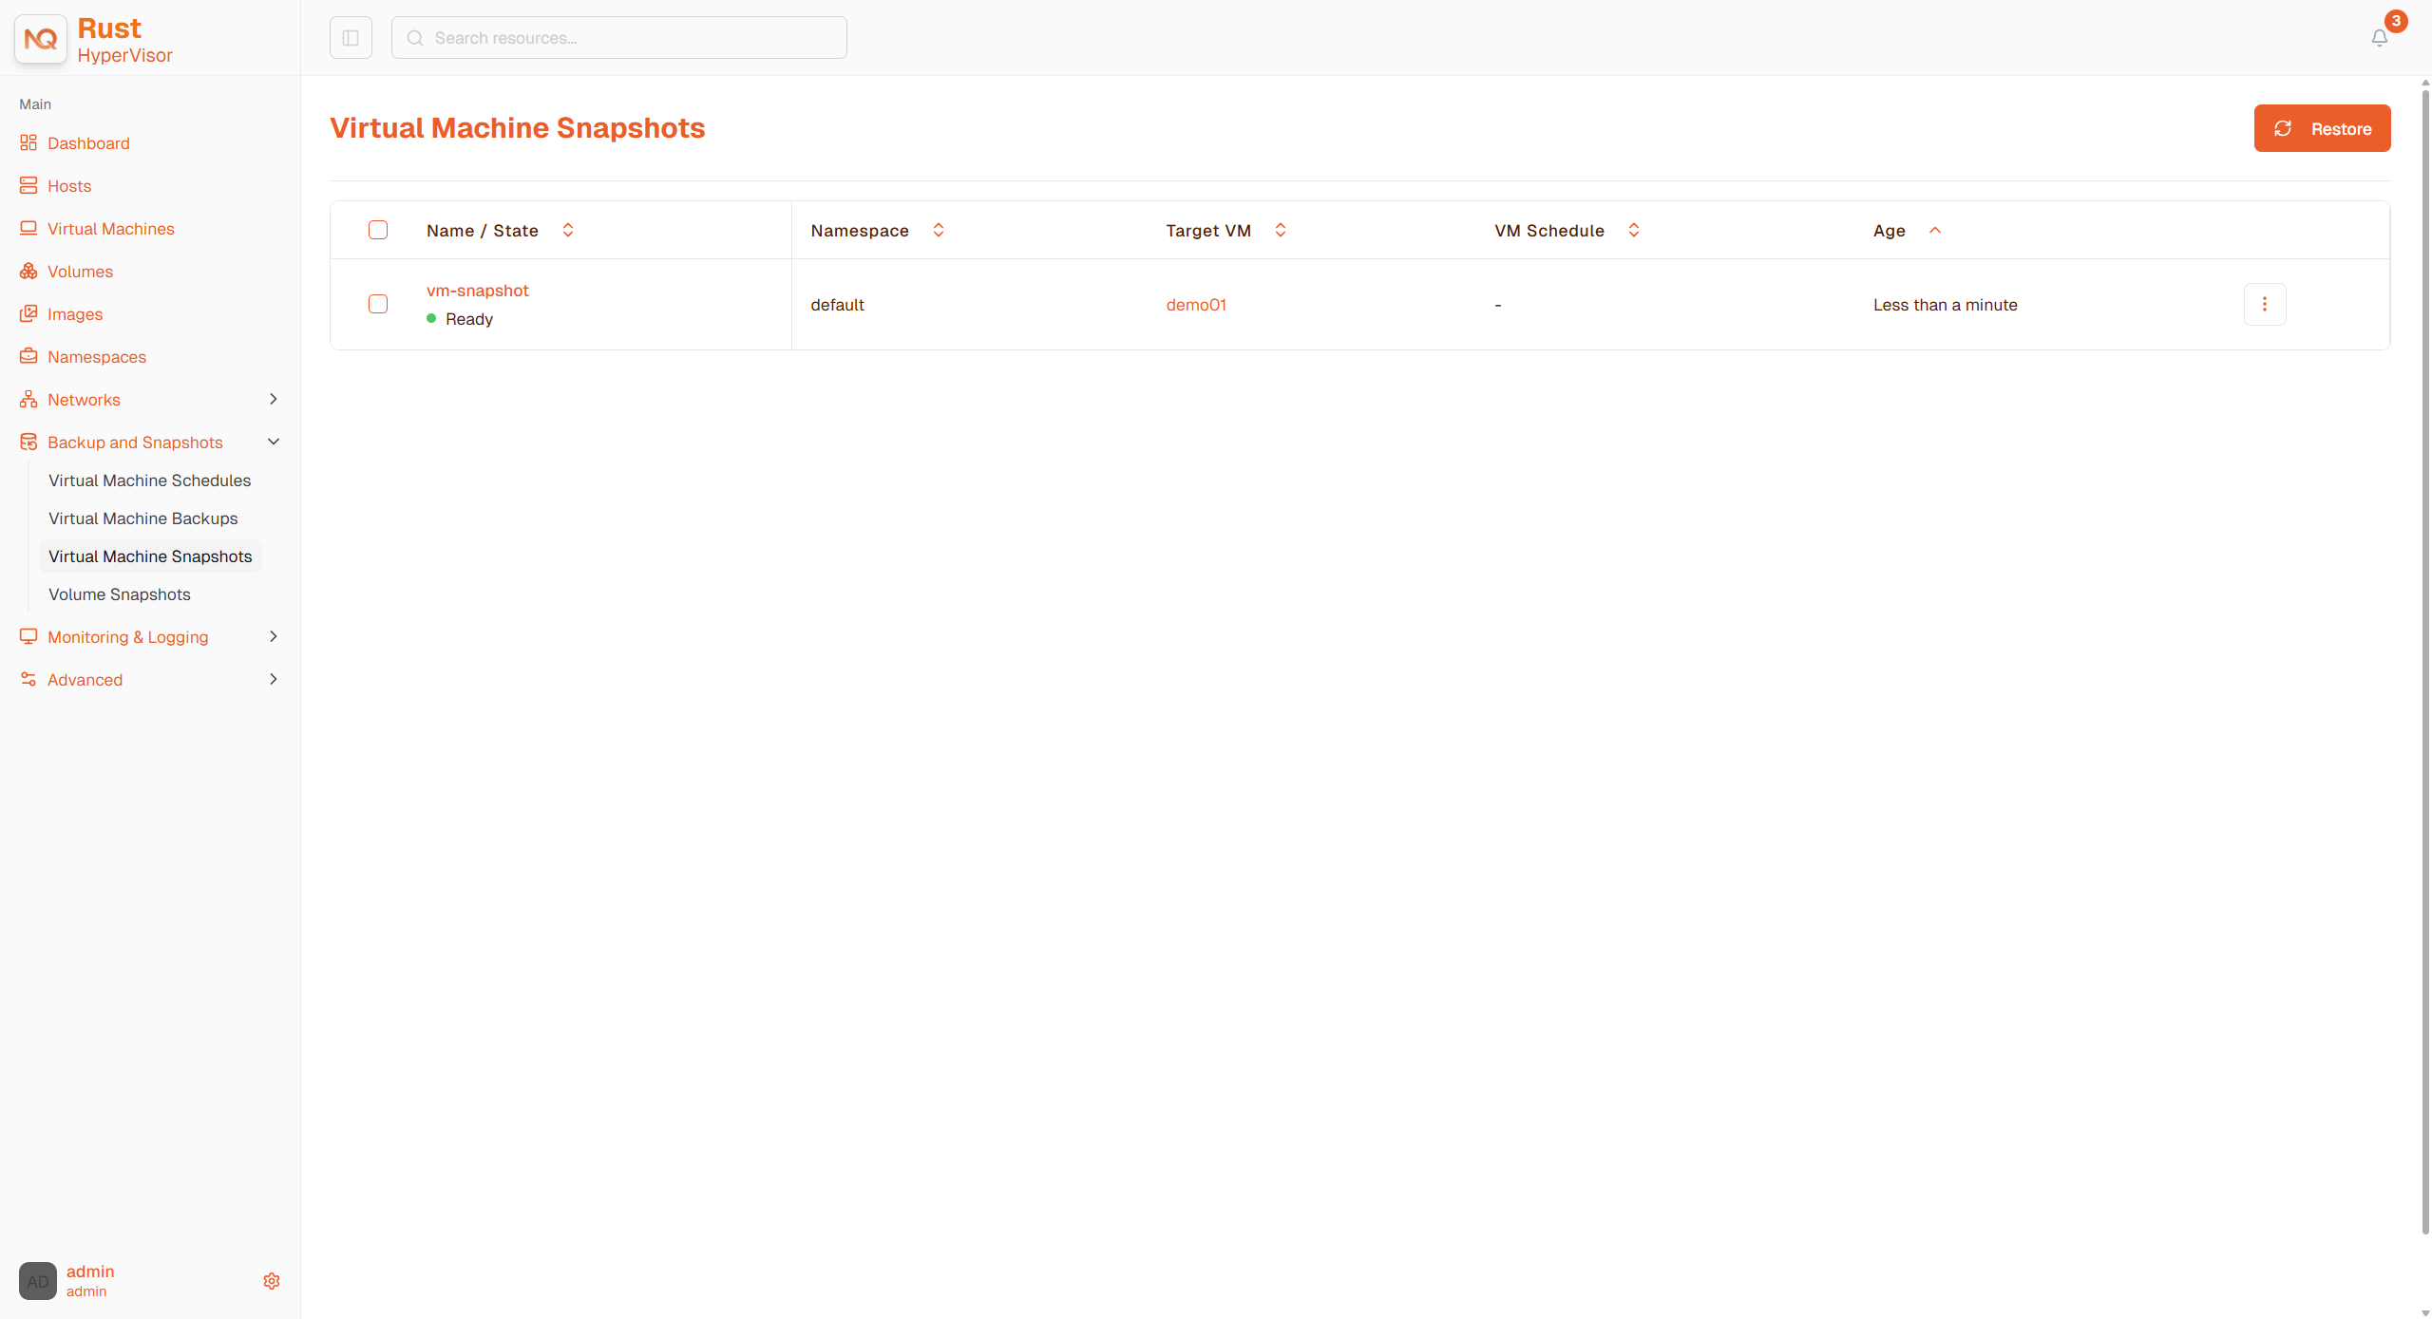
Task: Go to Dashboard page
Action: point(88,142)
